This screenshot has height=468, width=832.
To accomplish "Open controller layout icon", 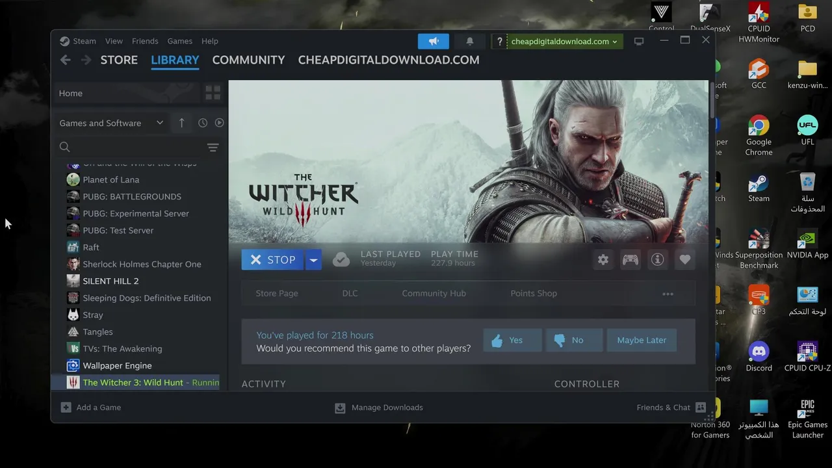I will [630, 260].
